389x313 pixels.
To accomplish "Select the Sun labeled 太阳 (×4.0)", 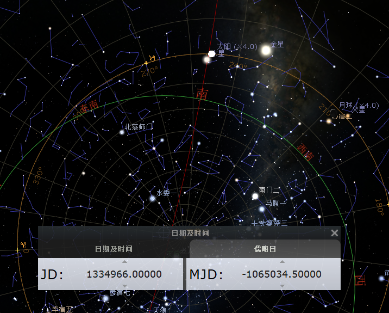I will tap(211, 54).
